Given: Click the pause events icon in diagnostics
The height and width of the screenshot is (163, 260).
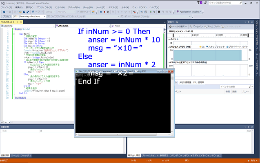Looking at the screenshot, I should click(x=171, y=43).
